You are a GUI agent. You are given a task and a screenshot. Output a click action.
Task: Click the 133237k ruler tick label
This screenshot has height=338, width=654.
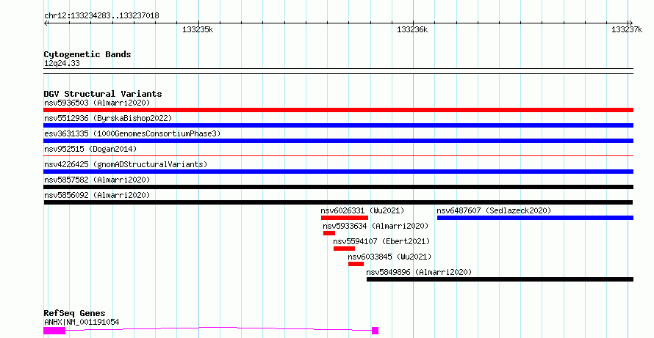[x=627, y=30]
